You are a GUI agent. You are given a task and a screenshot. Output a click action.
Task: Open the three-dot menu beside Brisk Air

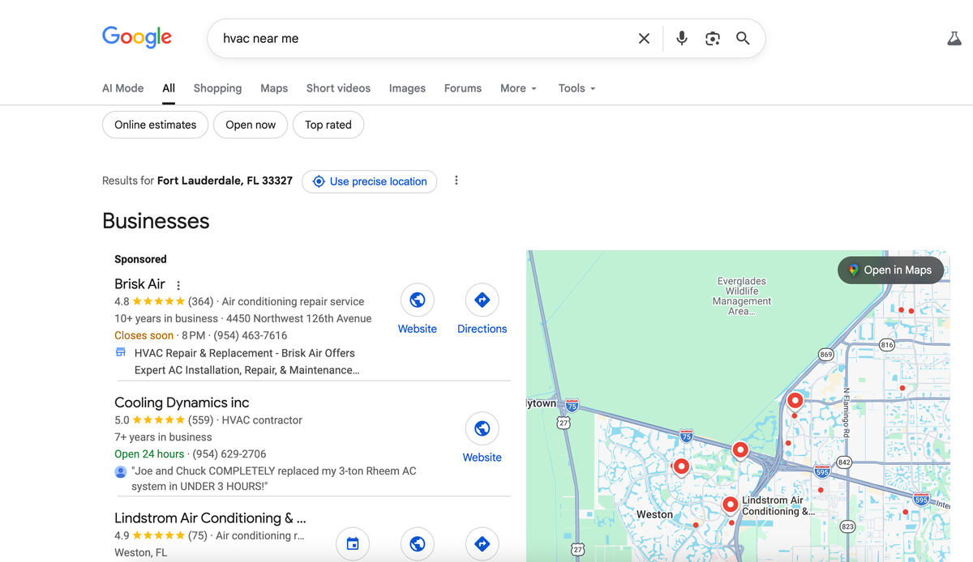[x=178, y=284]
